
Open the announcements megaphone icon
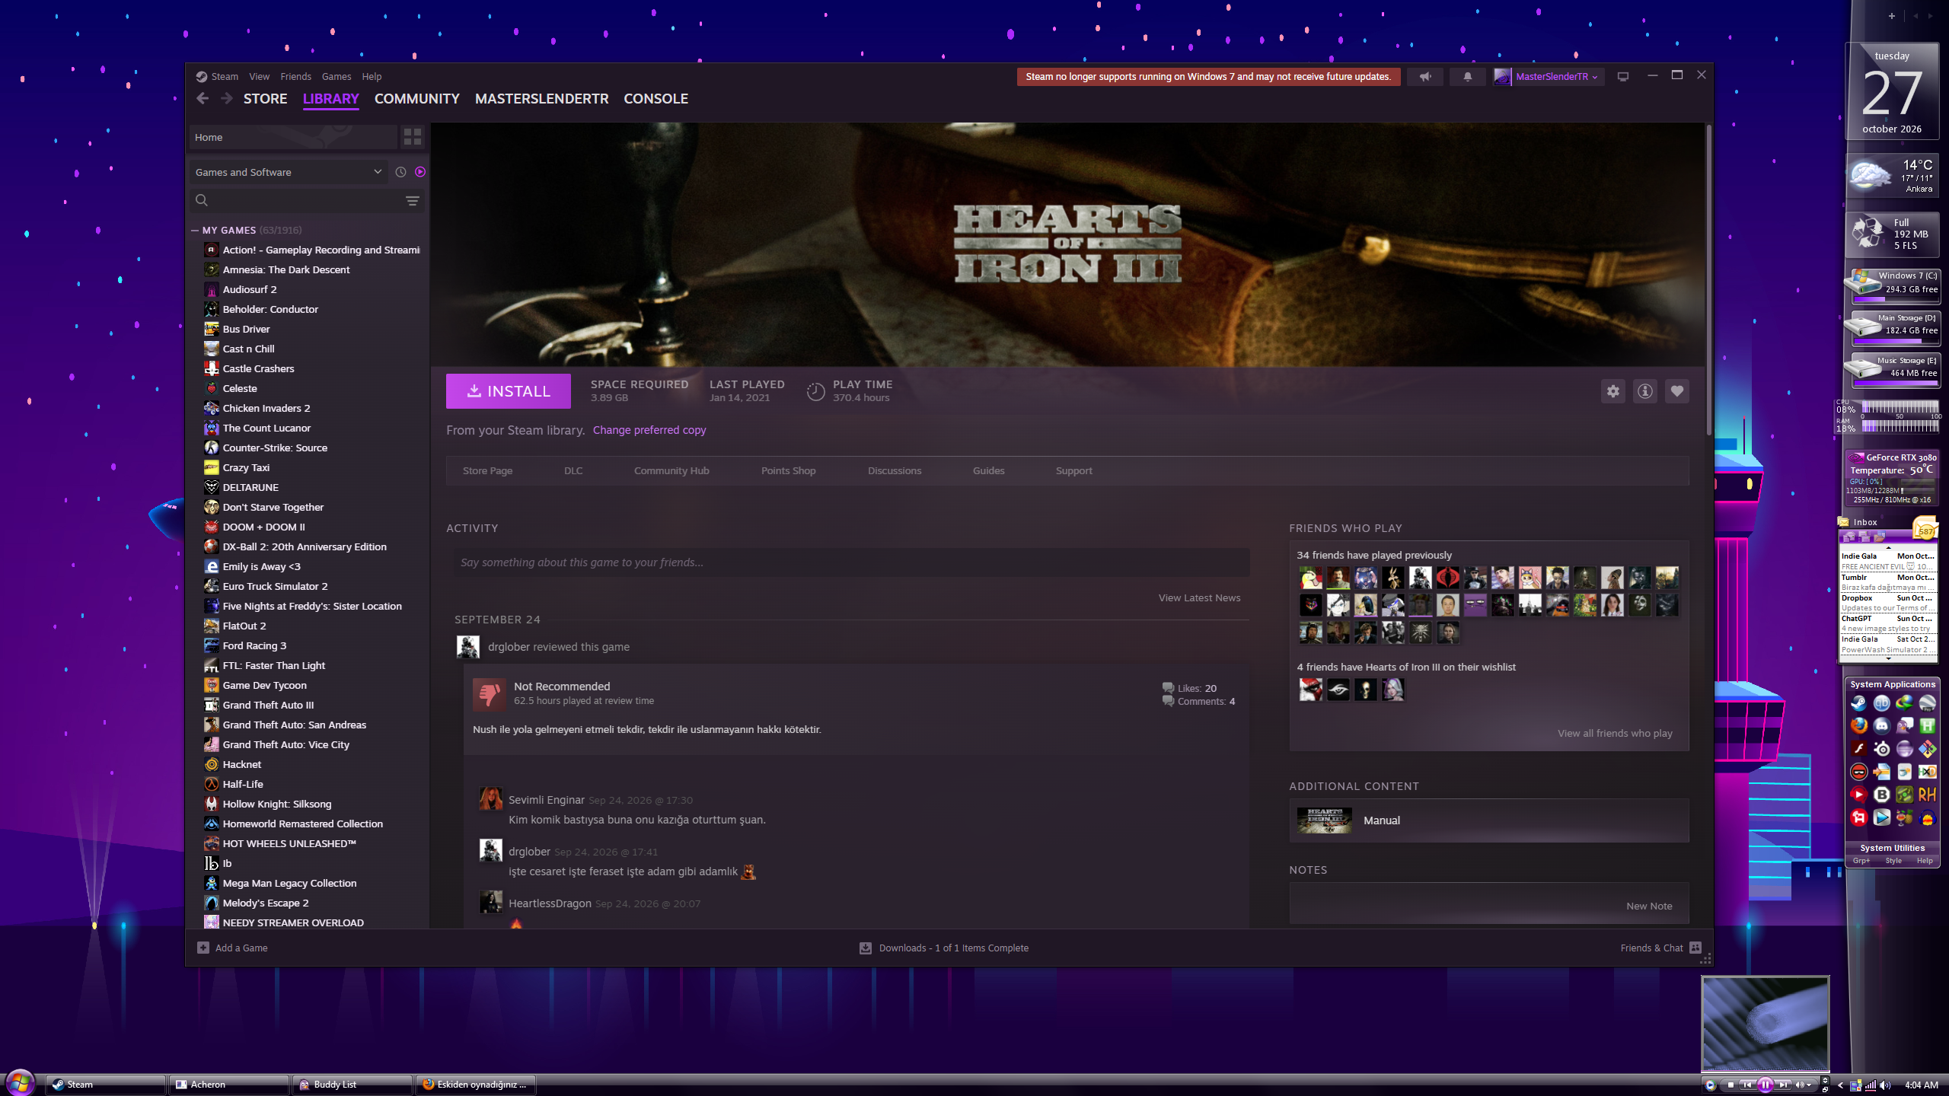tap(1424, 77)
